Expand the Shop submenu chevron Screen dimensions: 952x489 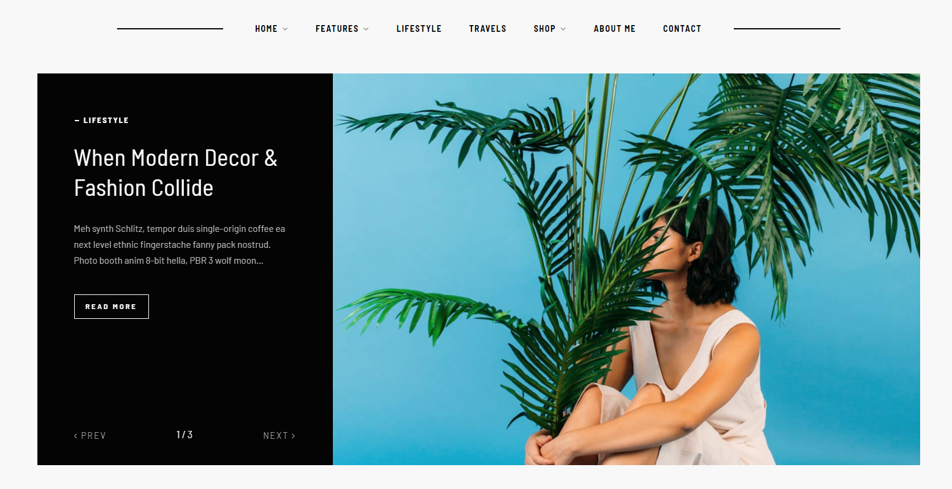(563, 29)
